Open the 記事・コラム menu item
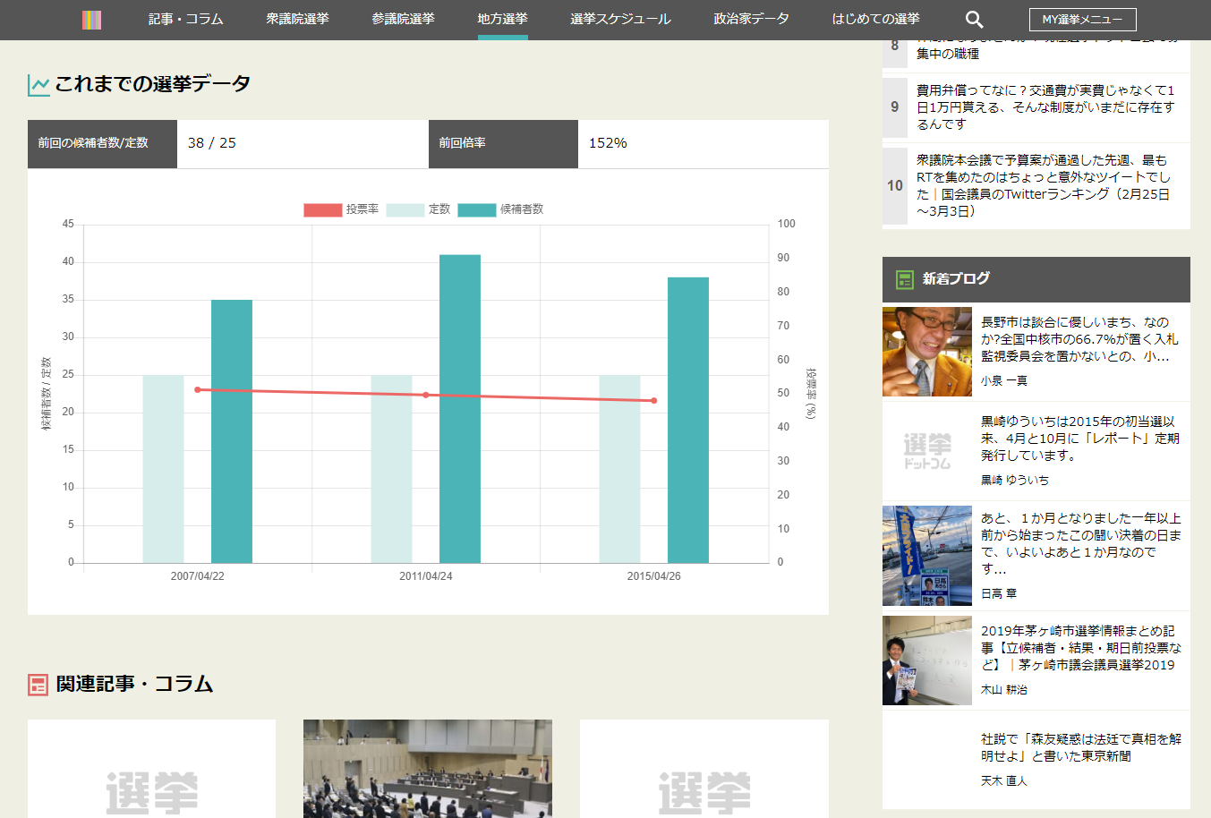Viewport: 1211px width, 818px height. [185, 19]
